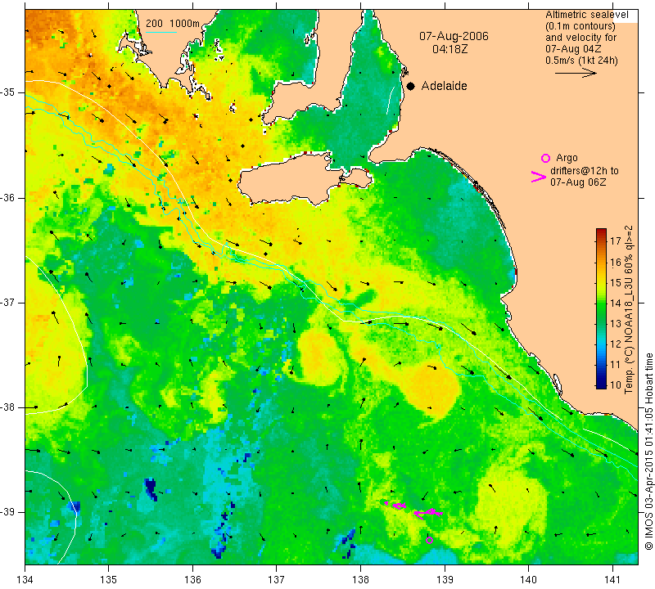The width and height of the screenshot is (655, 589).
Task: Click the longitude label 136
Action: (192, 579)
